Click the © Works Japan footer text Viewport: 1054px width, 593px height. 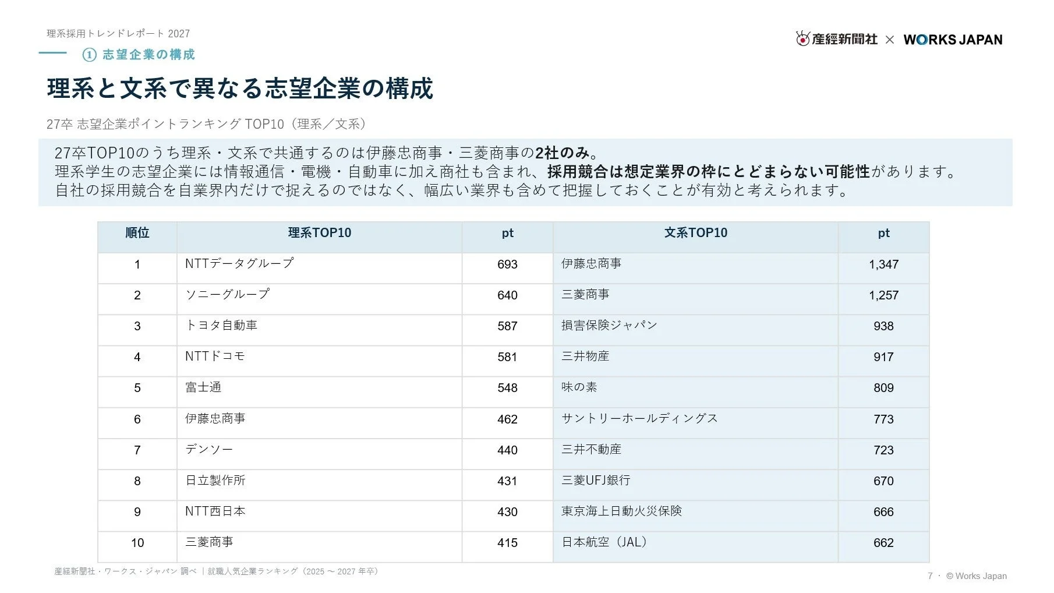977,576
